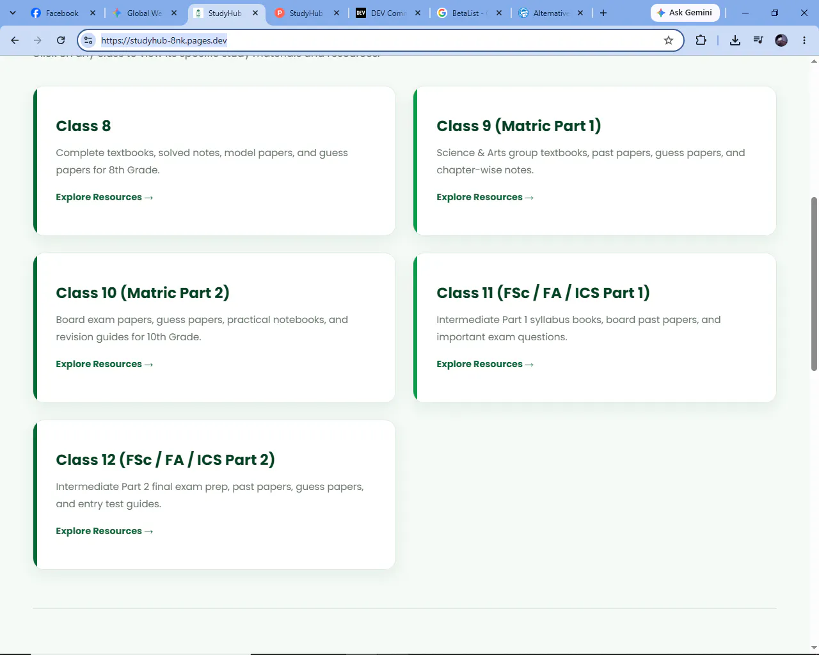Close the BetaList tab

coord(499,13)
